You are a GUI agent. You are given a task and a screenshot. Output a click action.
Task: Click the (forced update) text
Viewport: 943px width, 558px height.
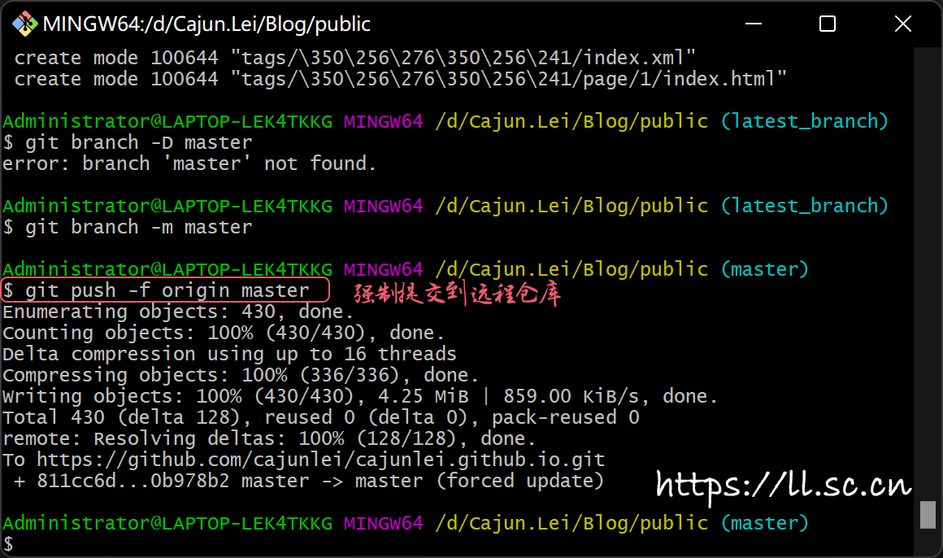pyautogui.click(x=520, y=481)
